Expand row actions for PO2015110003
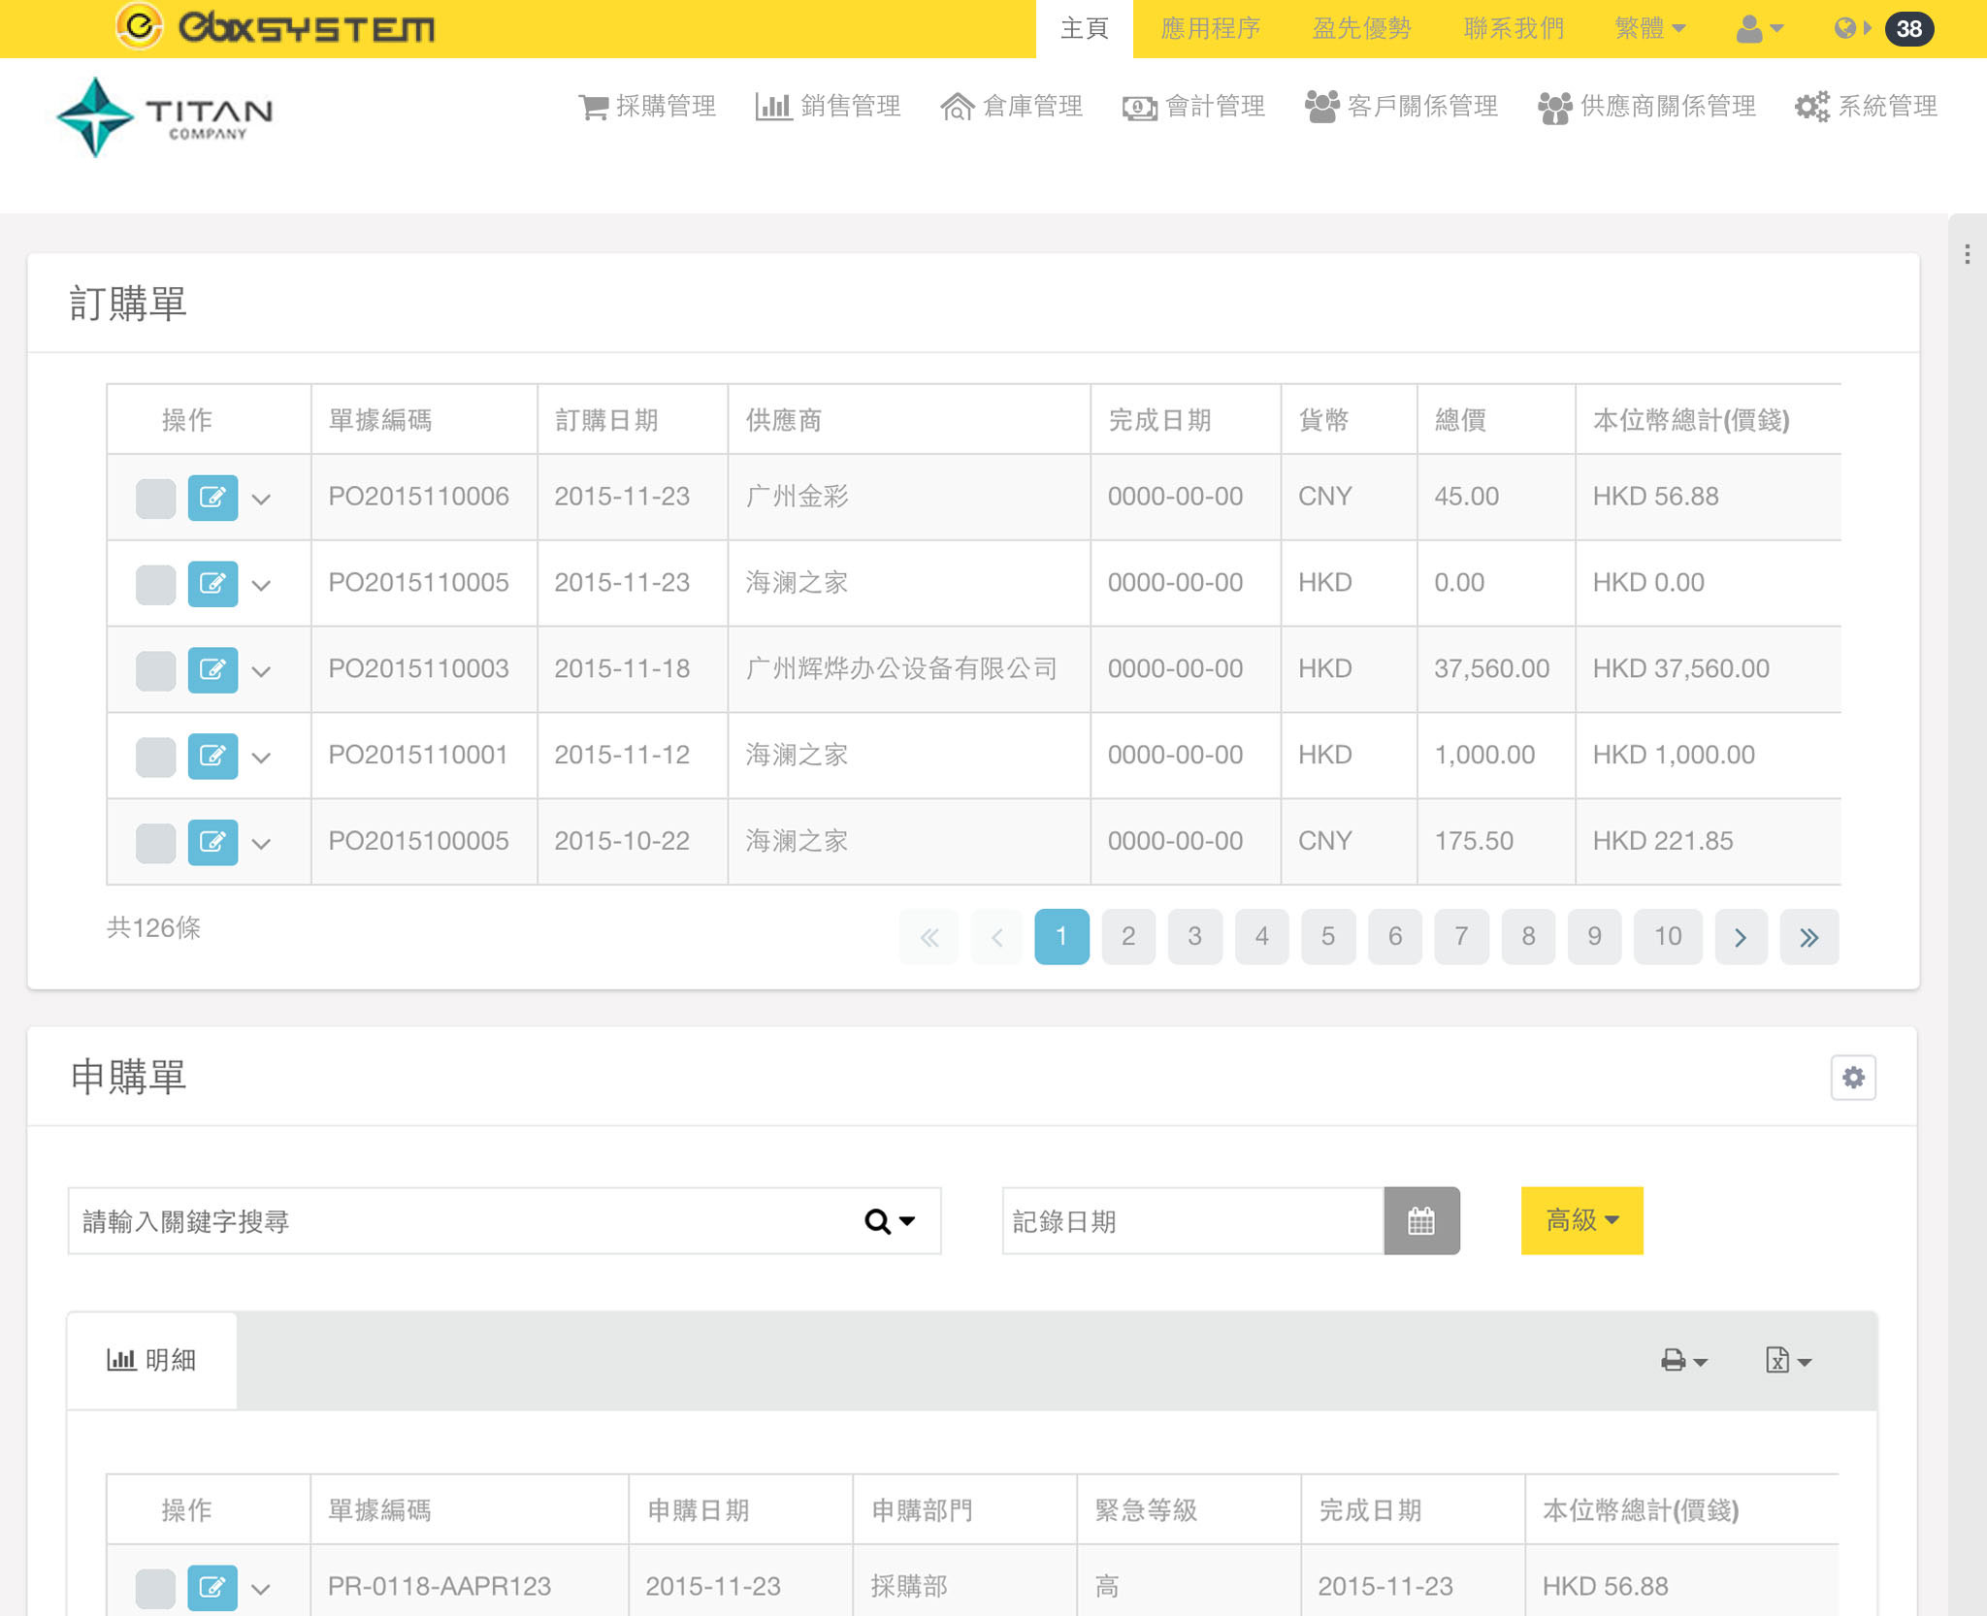 click(261, 671)
